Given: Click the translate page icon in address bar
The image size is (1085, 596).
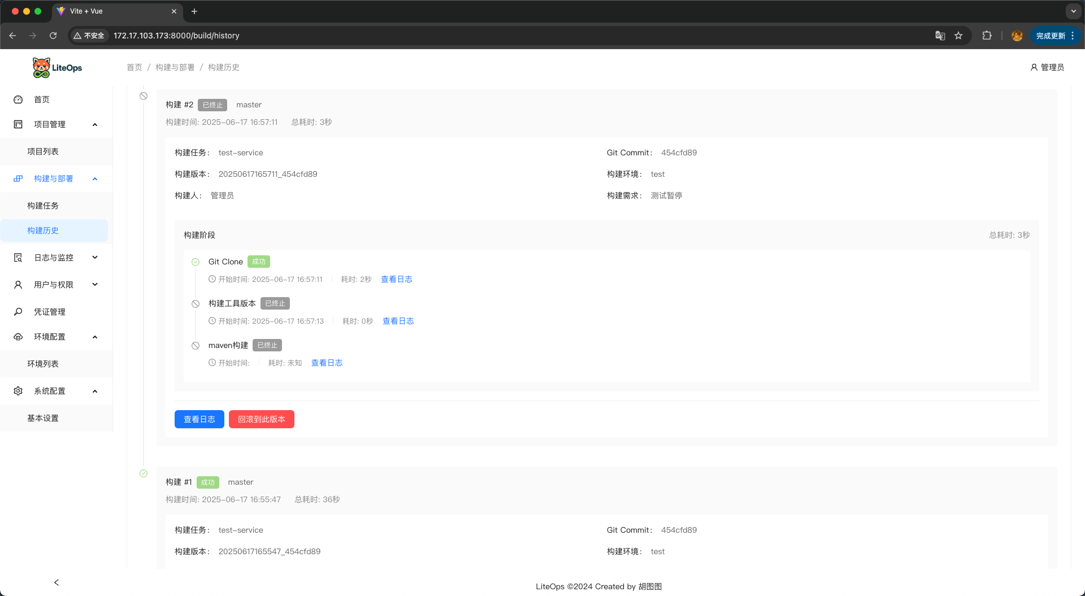Looking at the screenshot, I should pos(940,36).
